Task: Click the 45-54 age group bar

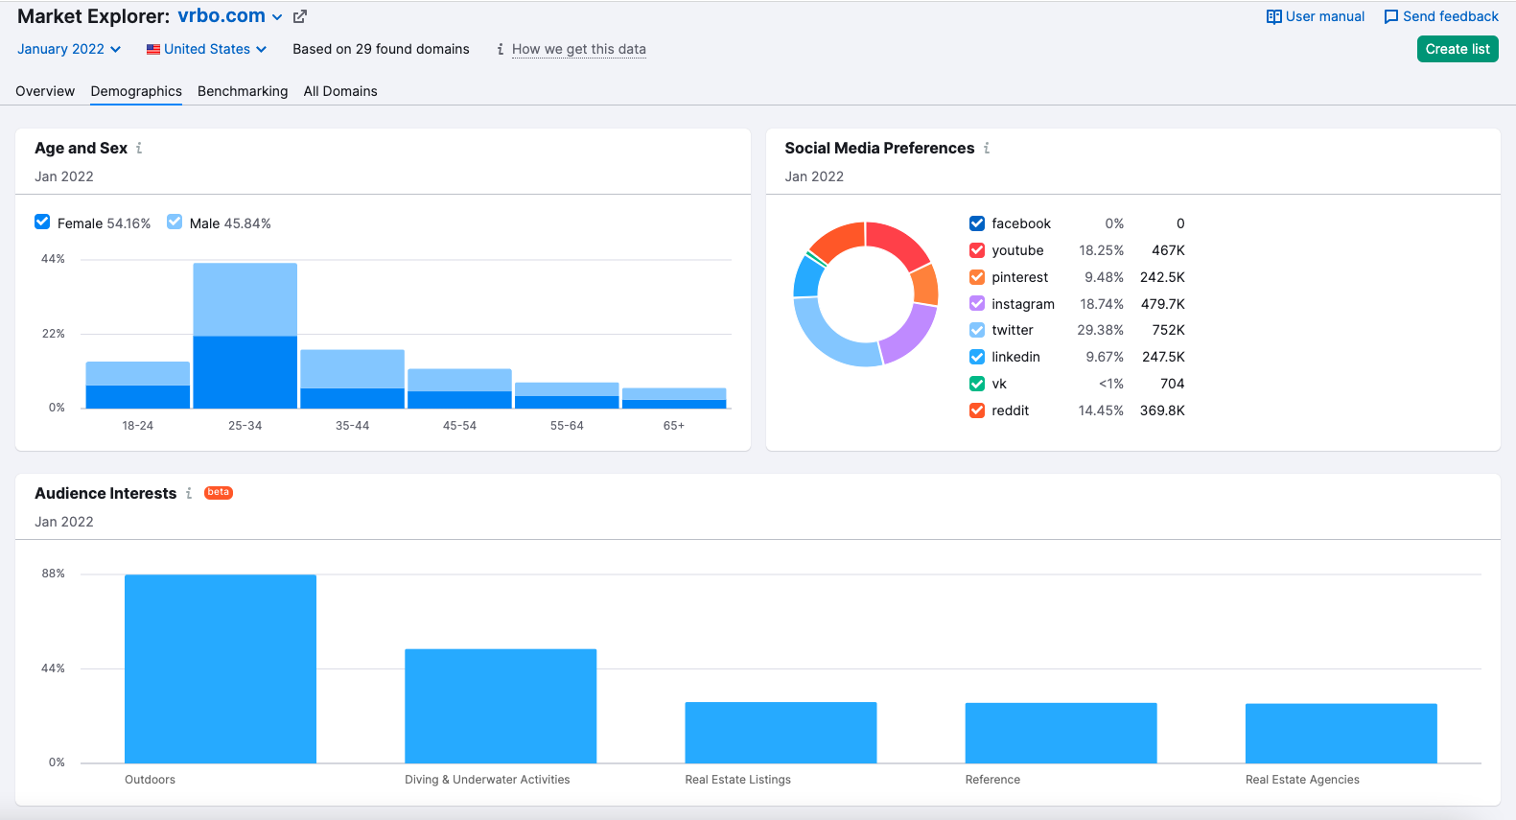Action: tap(459, 388)
